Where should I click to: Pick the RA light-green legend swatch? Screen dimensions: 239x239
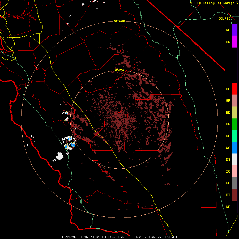pyautogui.click(x=234, y=136)
